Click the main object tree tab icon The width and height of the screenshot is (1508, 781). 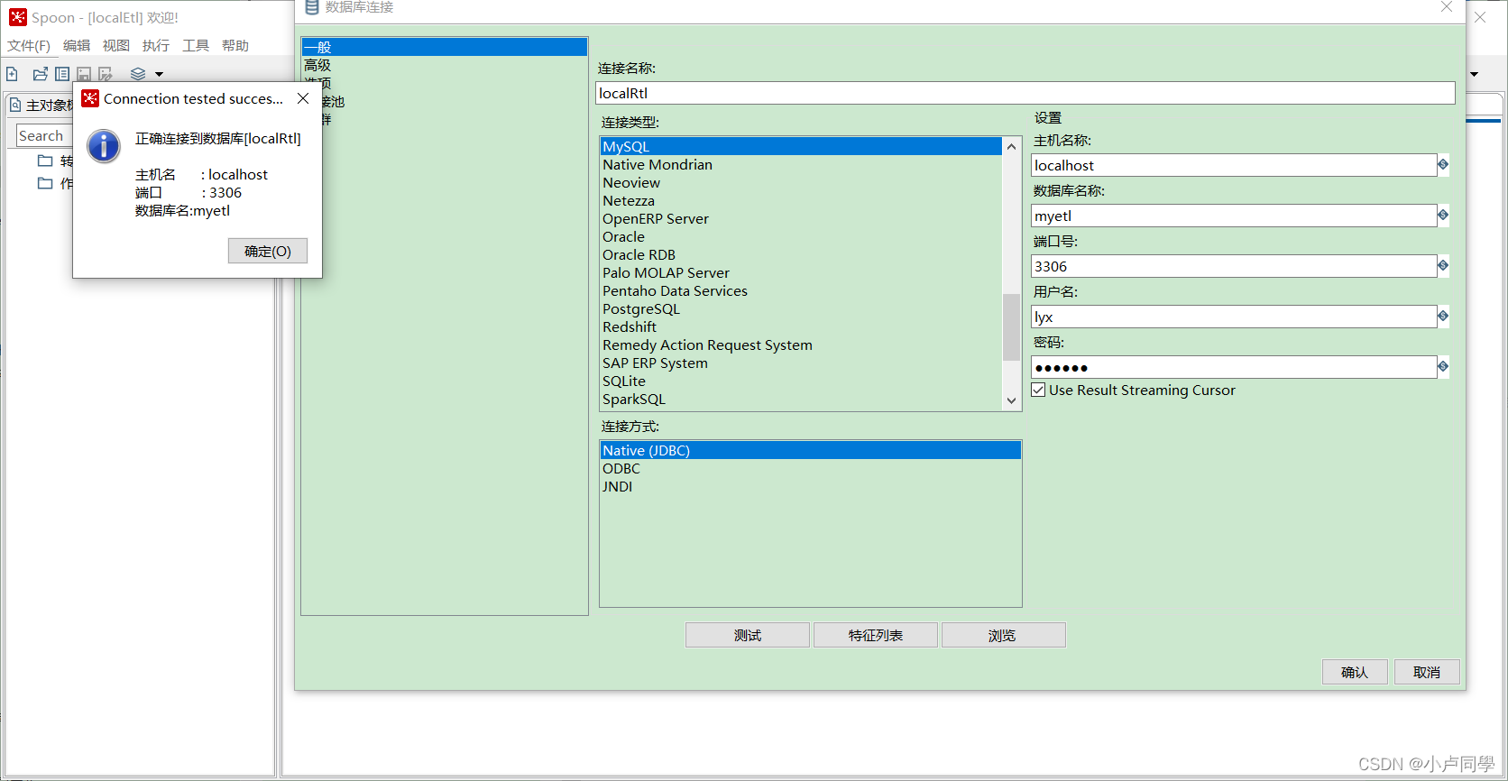pos(15,106)
